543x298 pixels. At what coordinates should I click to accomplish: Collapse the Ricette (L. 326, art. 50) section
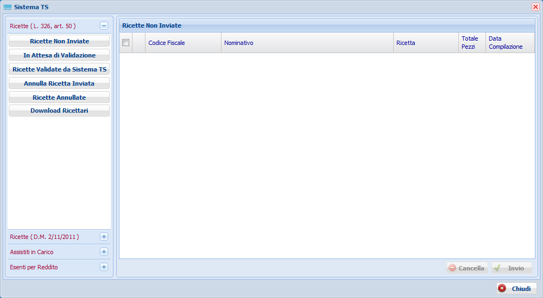pyautogui.click(x=104, y=26)
